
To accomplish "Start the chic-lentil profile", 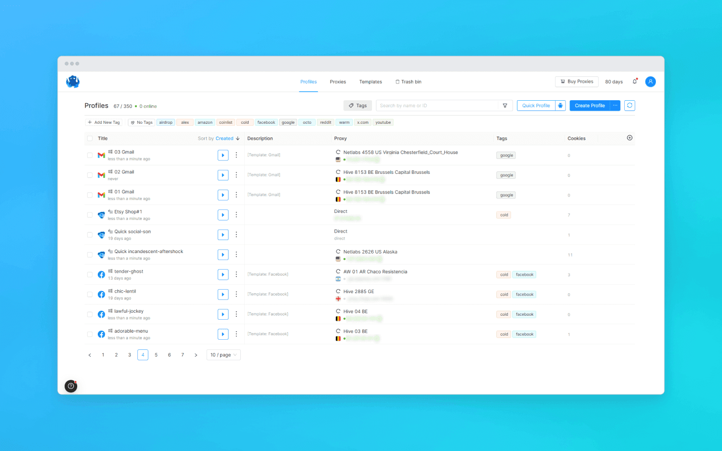I will click(x=223, y=294).
